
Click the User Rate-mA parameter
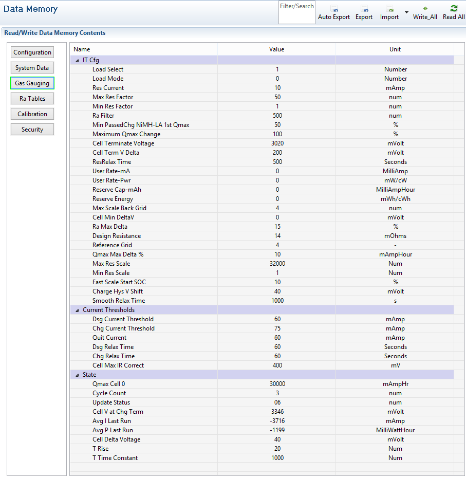[x=111, y=171]
